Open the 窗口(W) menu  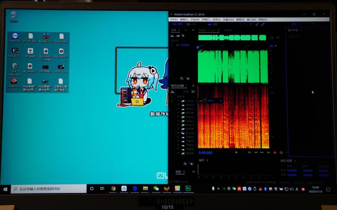pos(251,20)
